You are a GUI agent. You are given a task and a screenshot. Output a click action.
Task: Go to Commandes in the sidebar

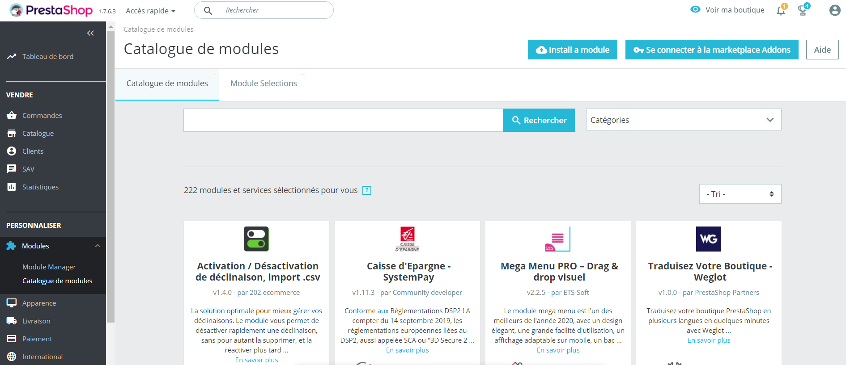42,115
